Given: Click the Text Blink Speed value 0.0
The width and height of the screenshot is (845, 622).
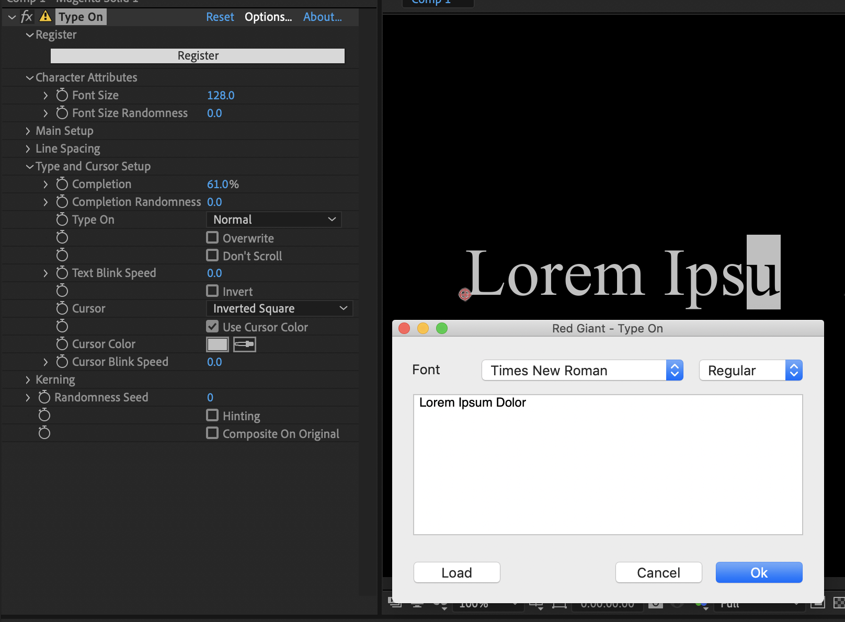Looking at the screenshot, I should coord(214,273).
